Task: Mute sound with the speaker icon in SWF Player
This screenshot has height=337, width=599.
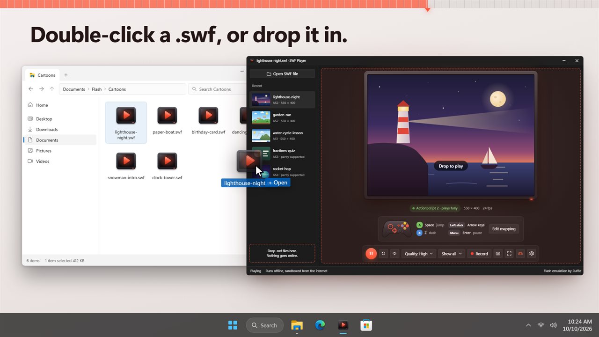Action: click(x=394, y=254)
